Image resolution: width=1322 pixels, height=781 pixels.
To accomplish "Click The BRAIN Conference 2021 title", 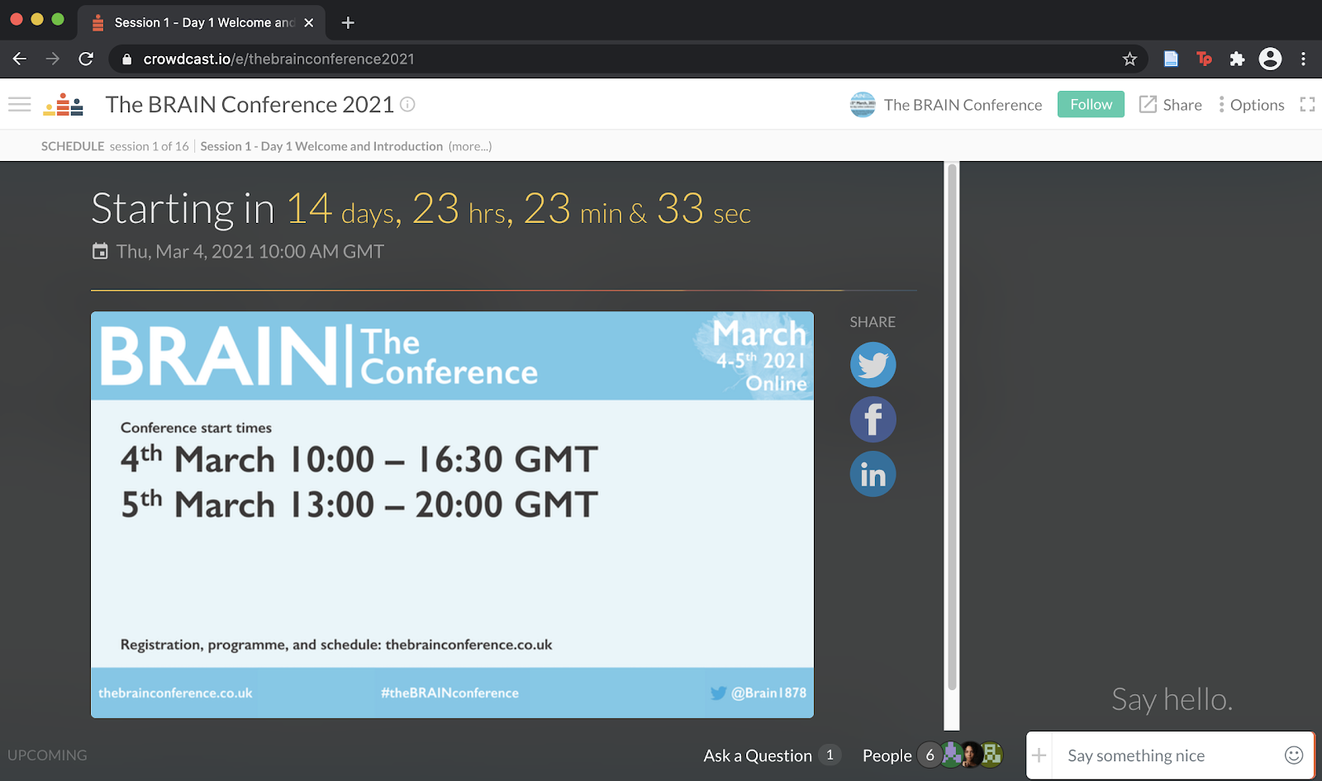I will pos(250,105).
